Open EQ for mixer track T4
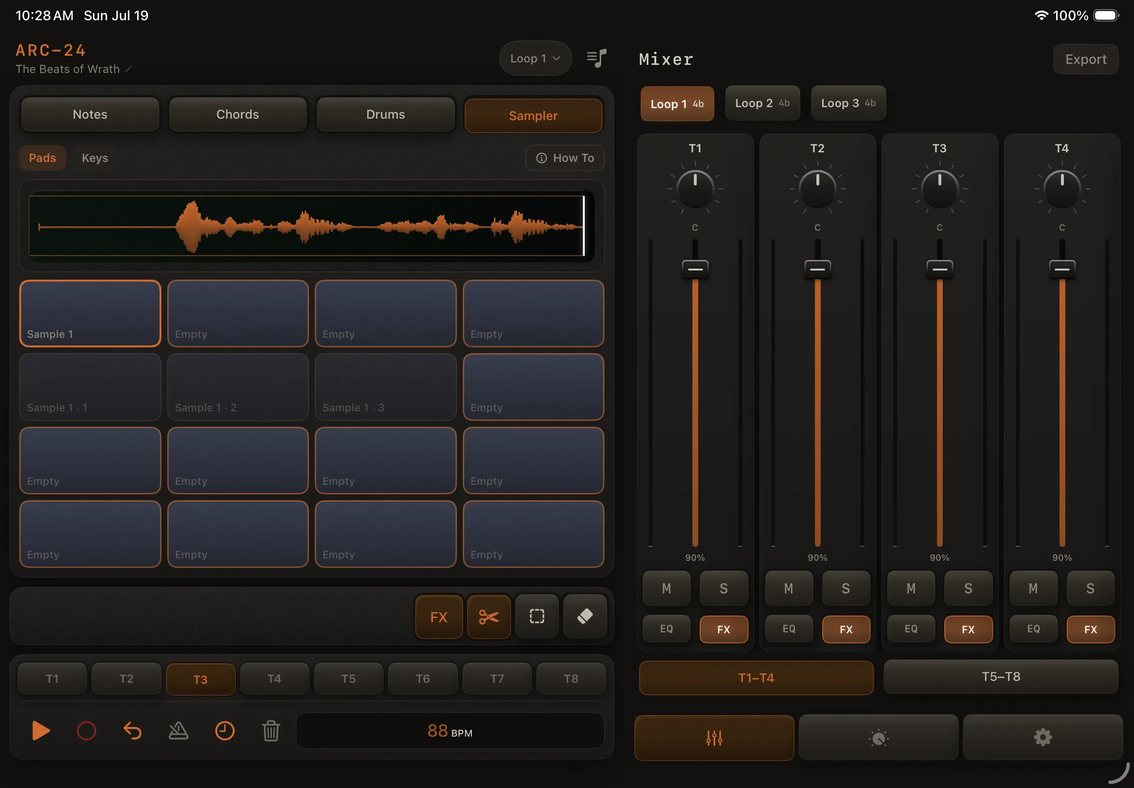The image size is (1134, 788). [1033, 628]
